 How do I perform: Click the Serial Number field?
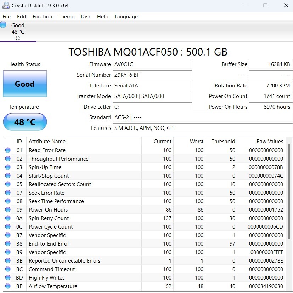152,75
